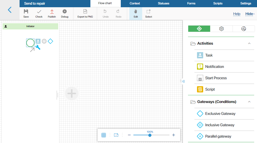Viewport: 257px width, 143px height.
Task: Switch to the Settings tab
Action: (x=245, y=3)
